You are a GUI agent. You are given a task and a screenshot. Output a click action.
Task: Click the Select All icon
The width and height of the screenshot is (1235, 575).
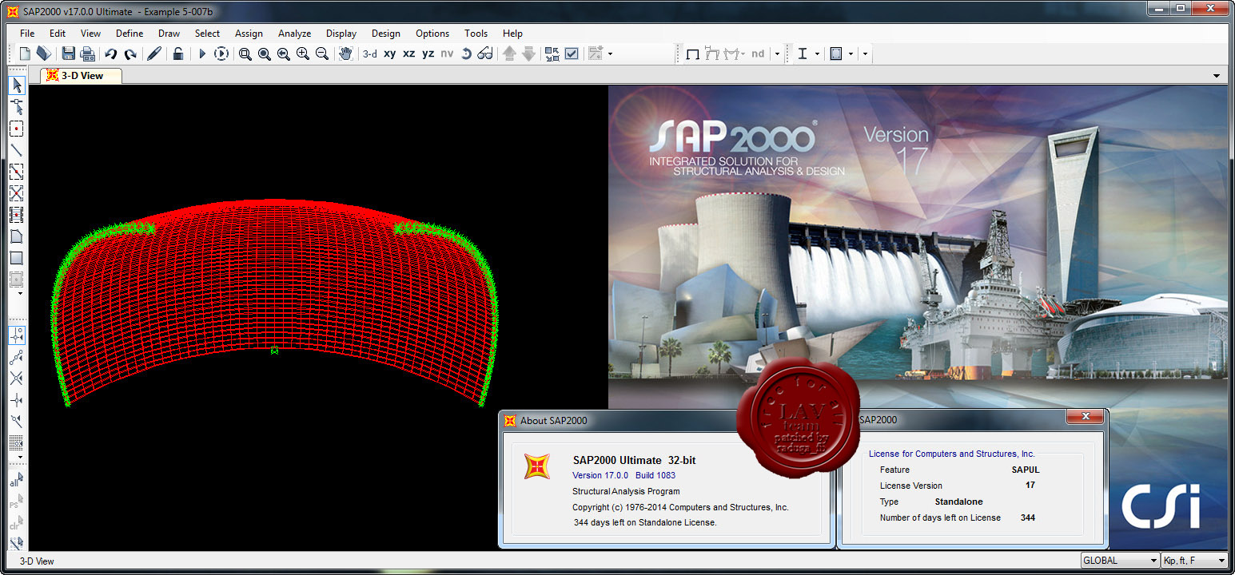16,481
